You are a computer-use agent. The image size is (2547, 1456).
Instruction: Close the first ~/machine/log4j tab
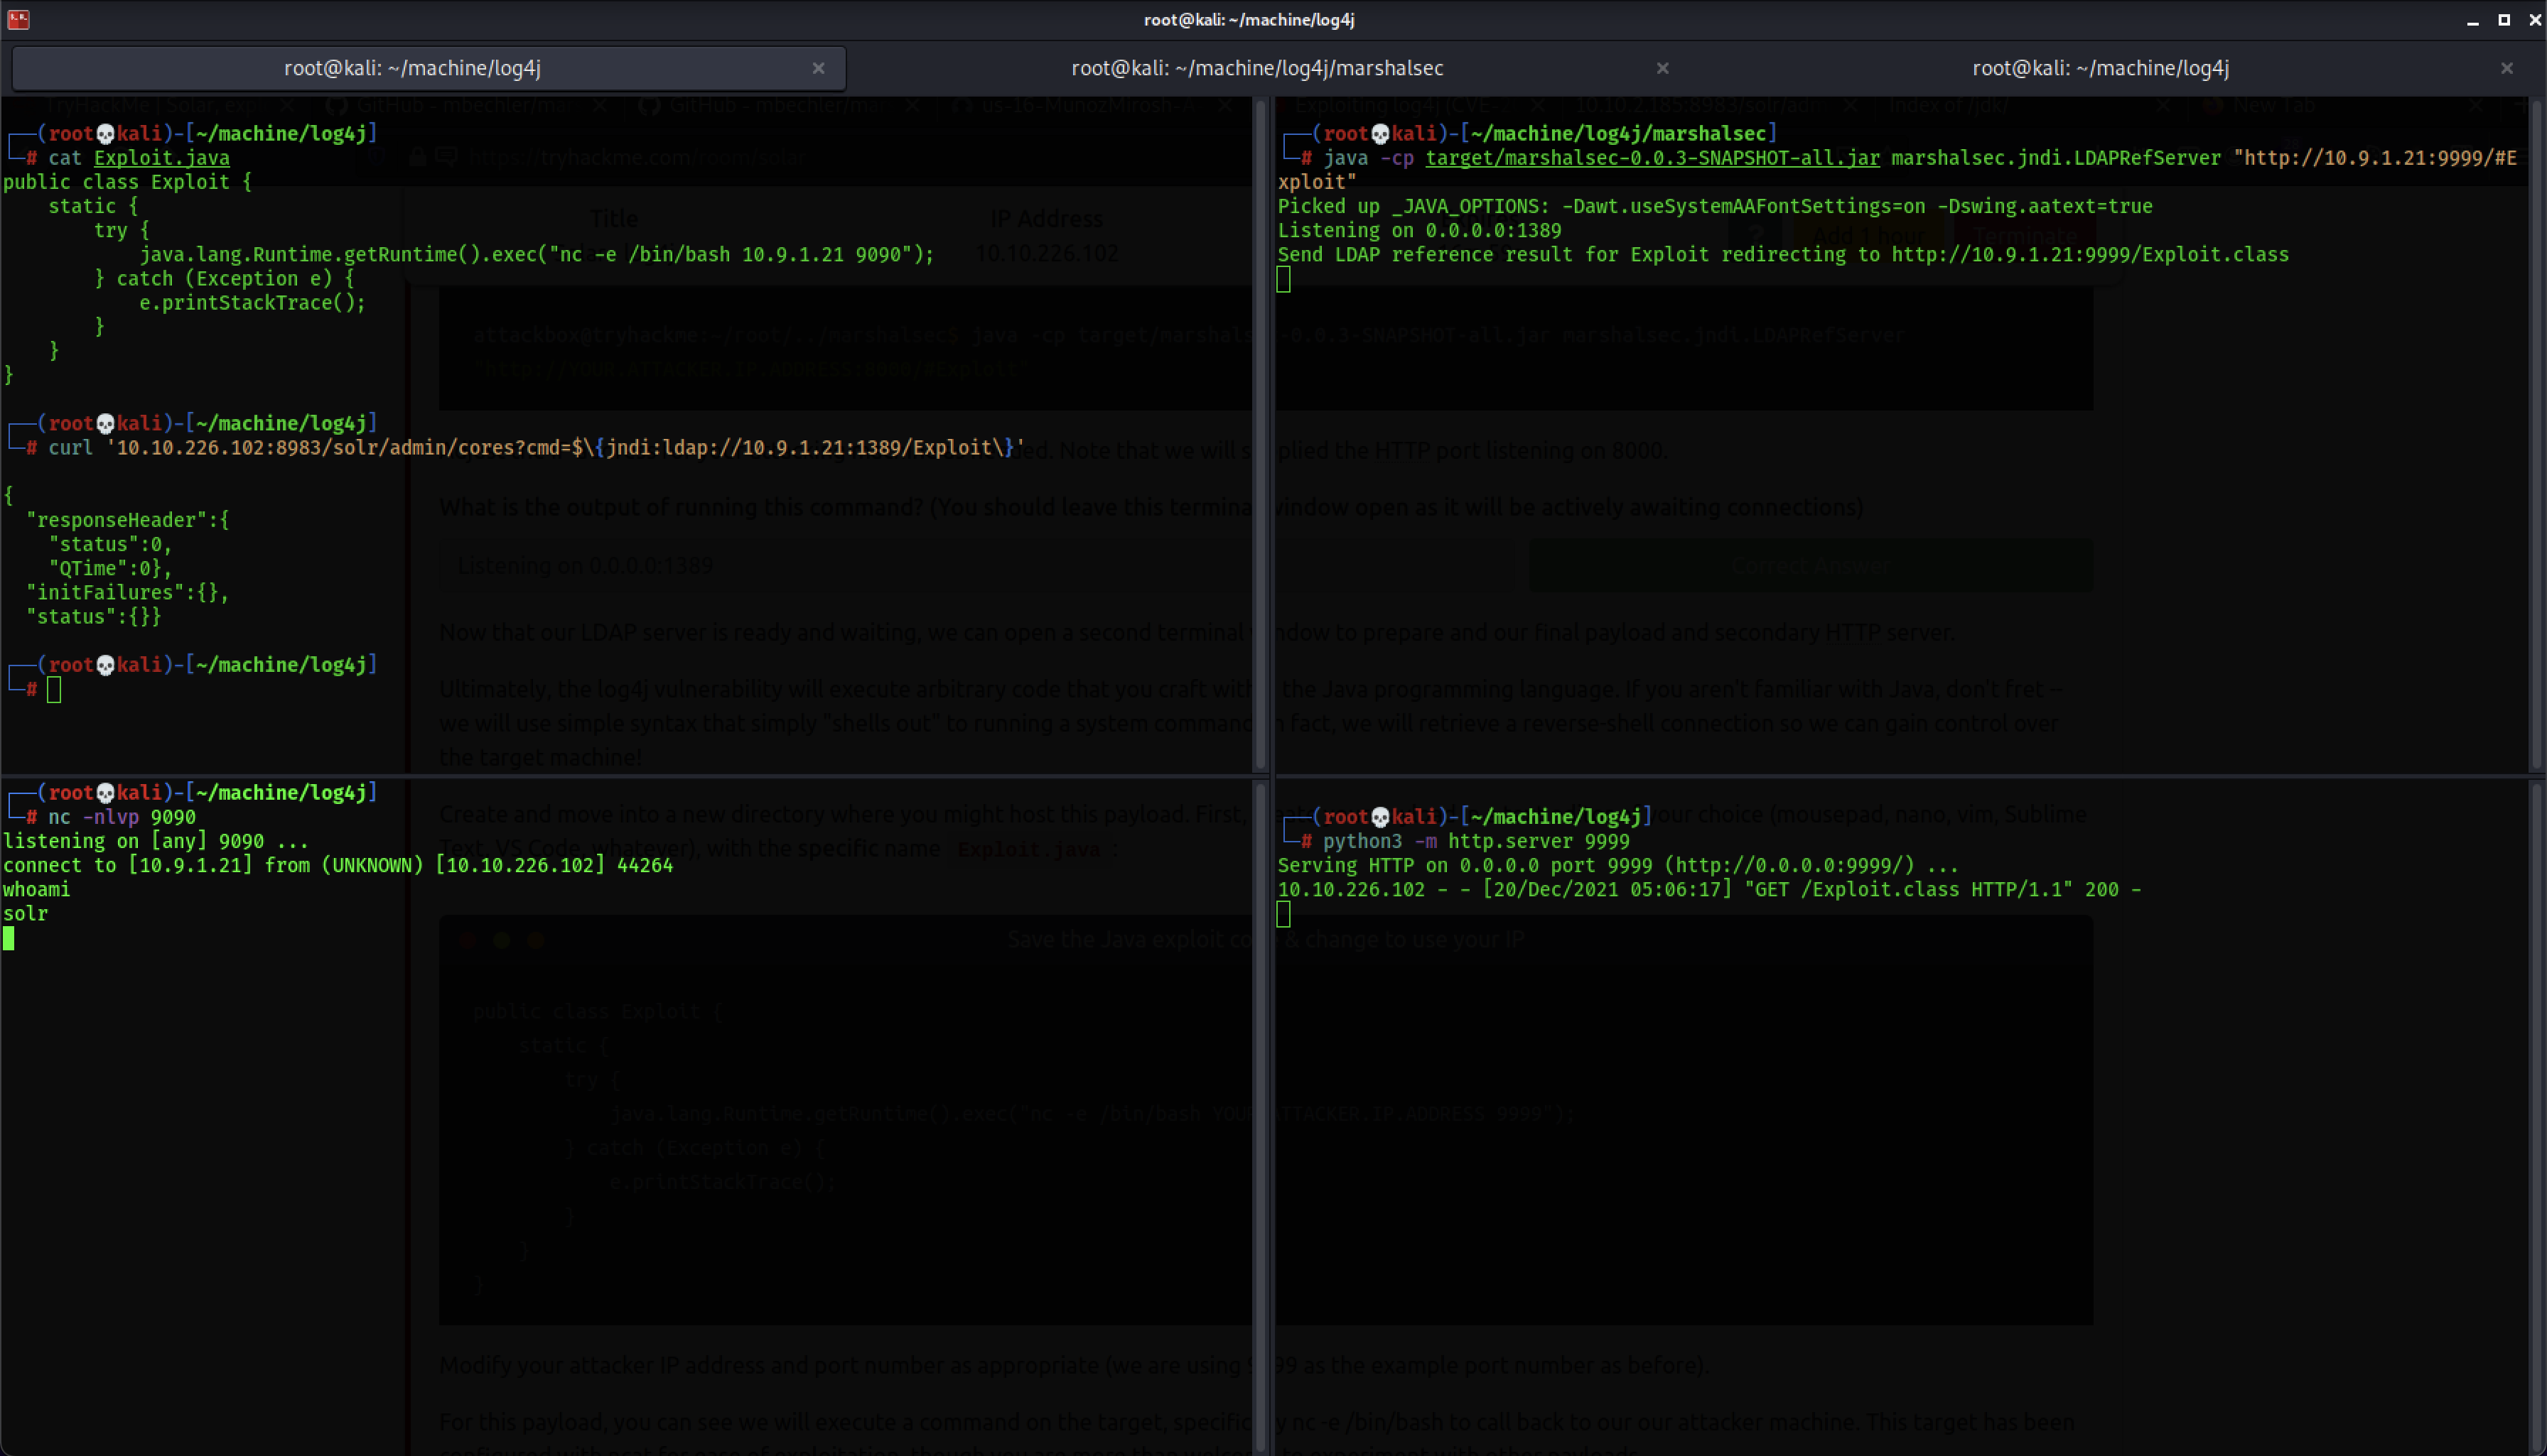tap(818, 68)
